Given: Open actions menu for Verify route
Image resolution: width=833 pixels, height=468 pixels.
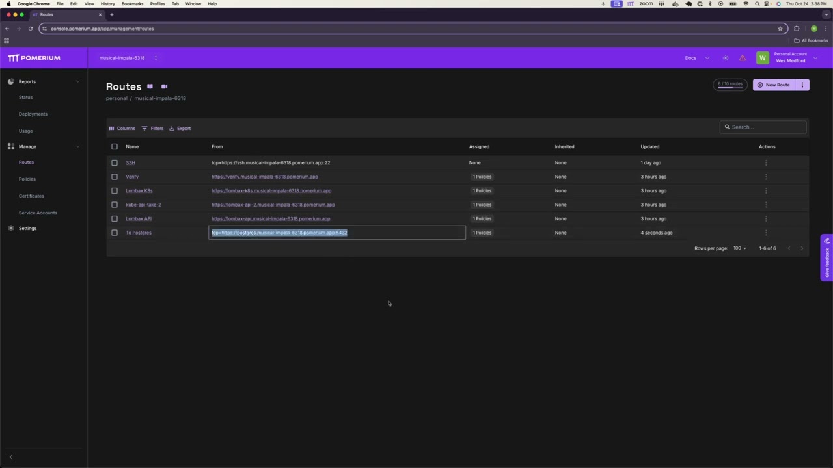Looking at the screenshot, I should click(766, 177).
